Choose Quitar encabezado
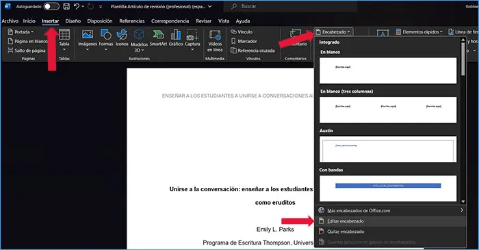 coord(391,232)
